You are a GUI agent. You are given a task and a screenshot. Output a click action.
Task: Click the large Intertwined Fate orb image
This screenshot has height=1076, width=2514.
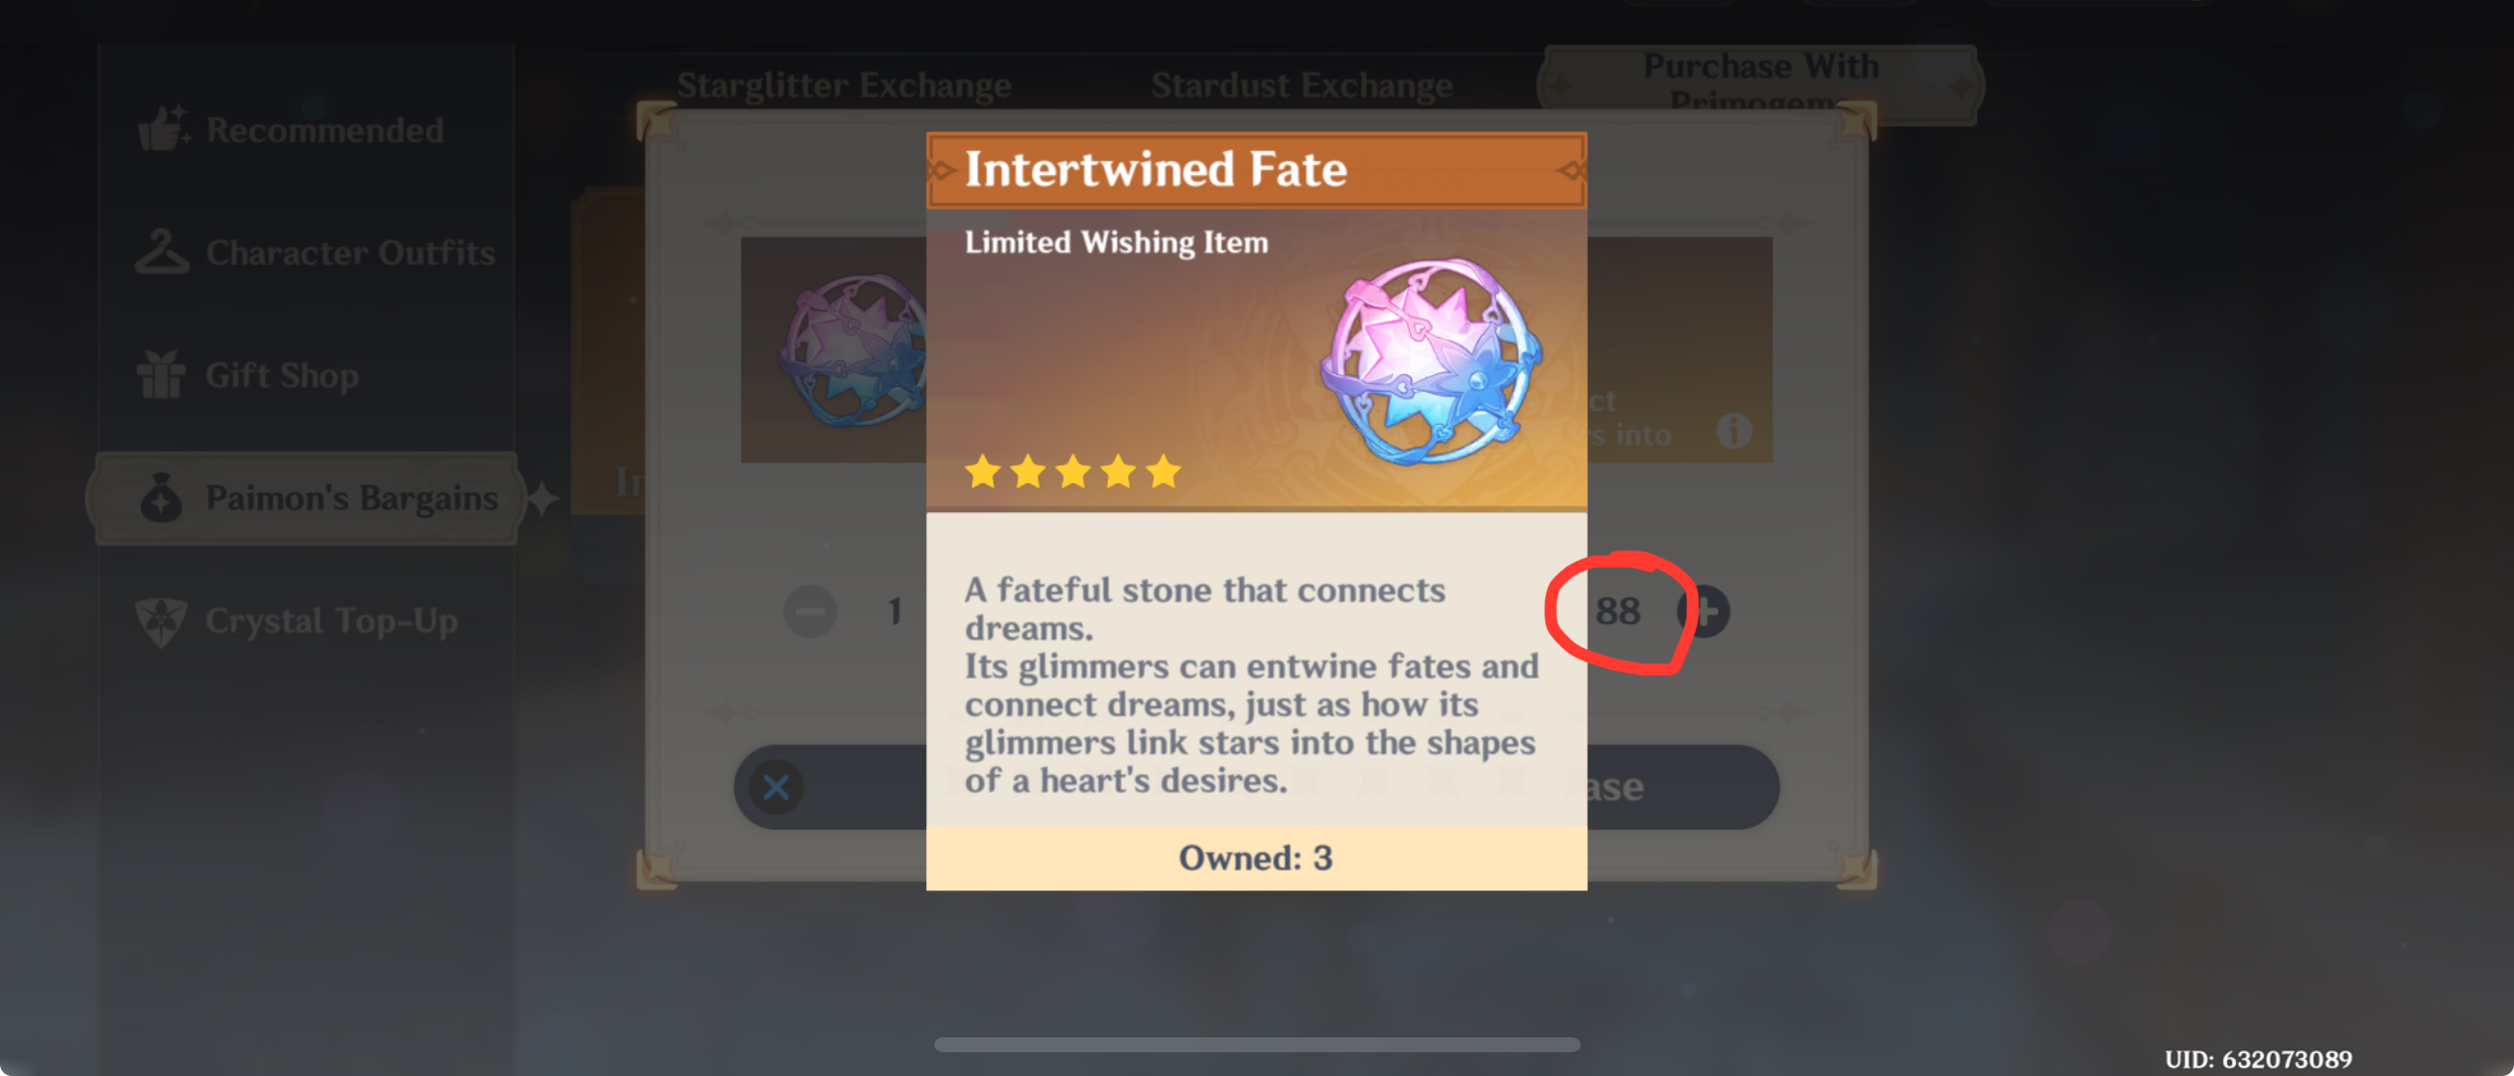point(1431,362)
